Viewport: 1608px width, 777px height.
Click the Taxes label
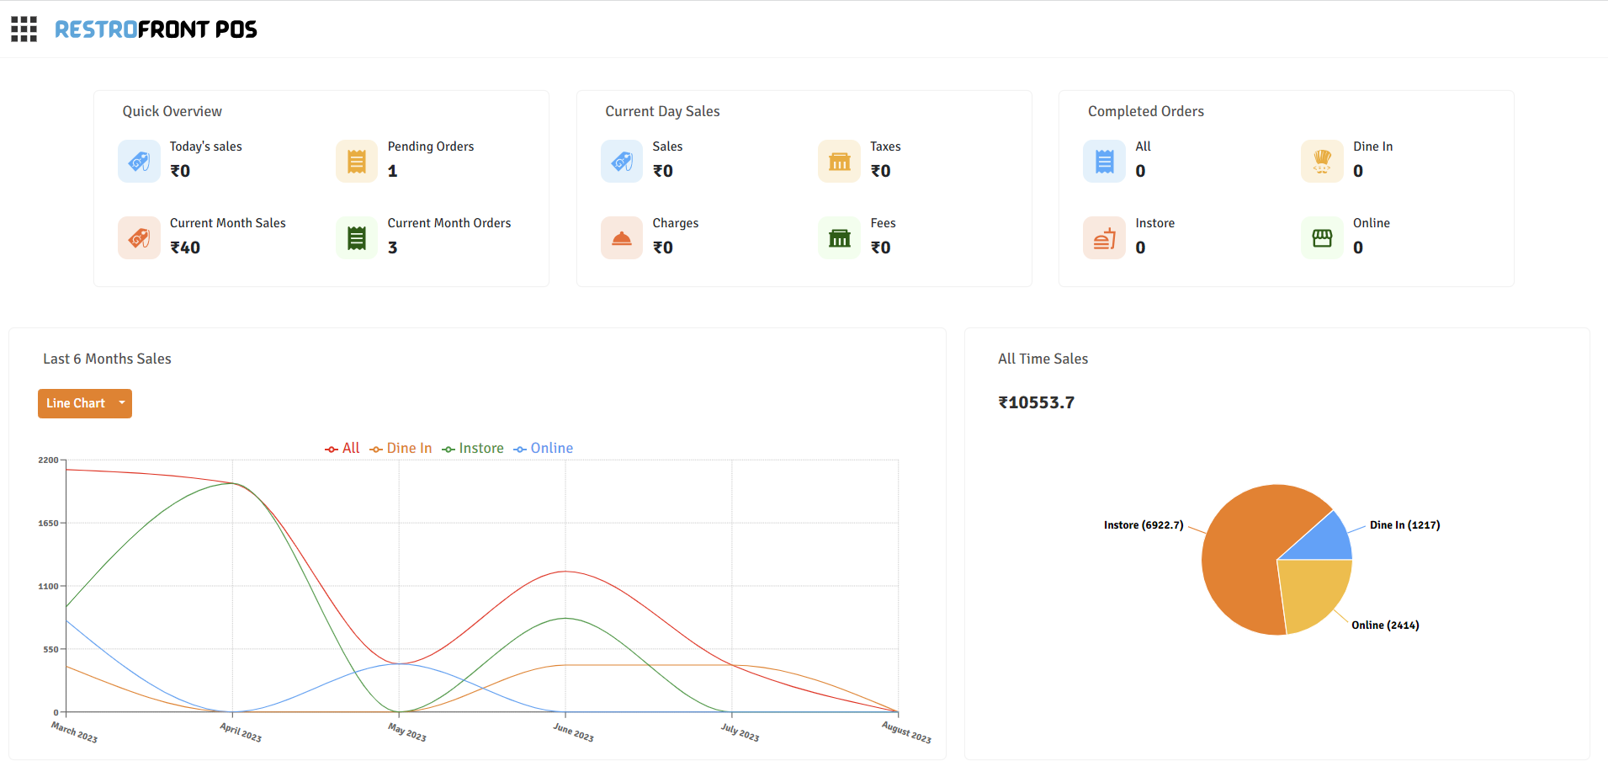[885, 146]
